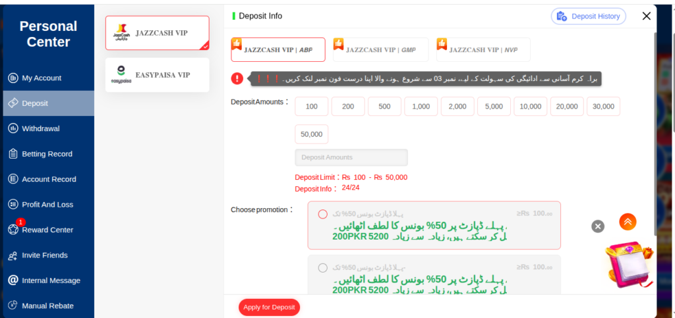Click thumbs-up badge on JAZZCASH VIP ABP
This screenshot has height=318, width=675.
tap(237, 43)
